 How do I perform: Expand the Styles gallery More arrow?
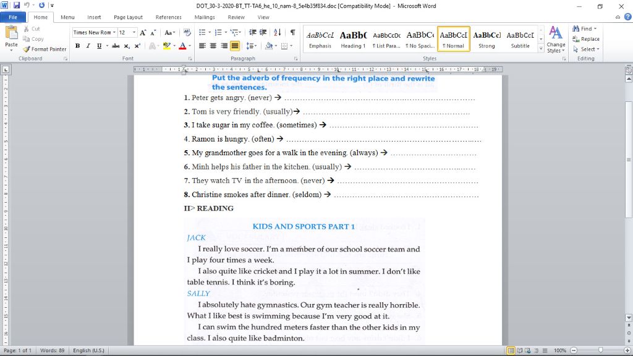[x=541, y=48]
